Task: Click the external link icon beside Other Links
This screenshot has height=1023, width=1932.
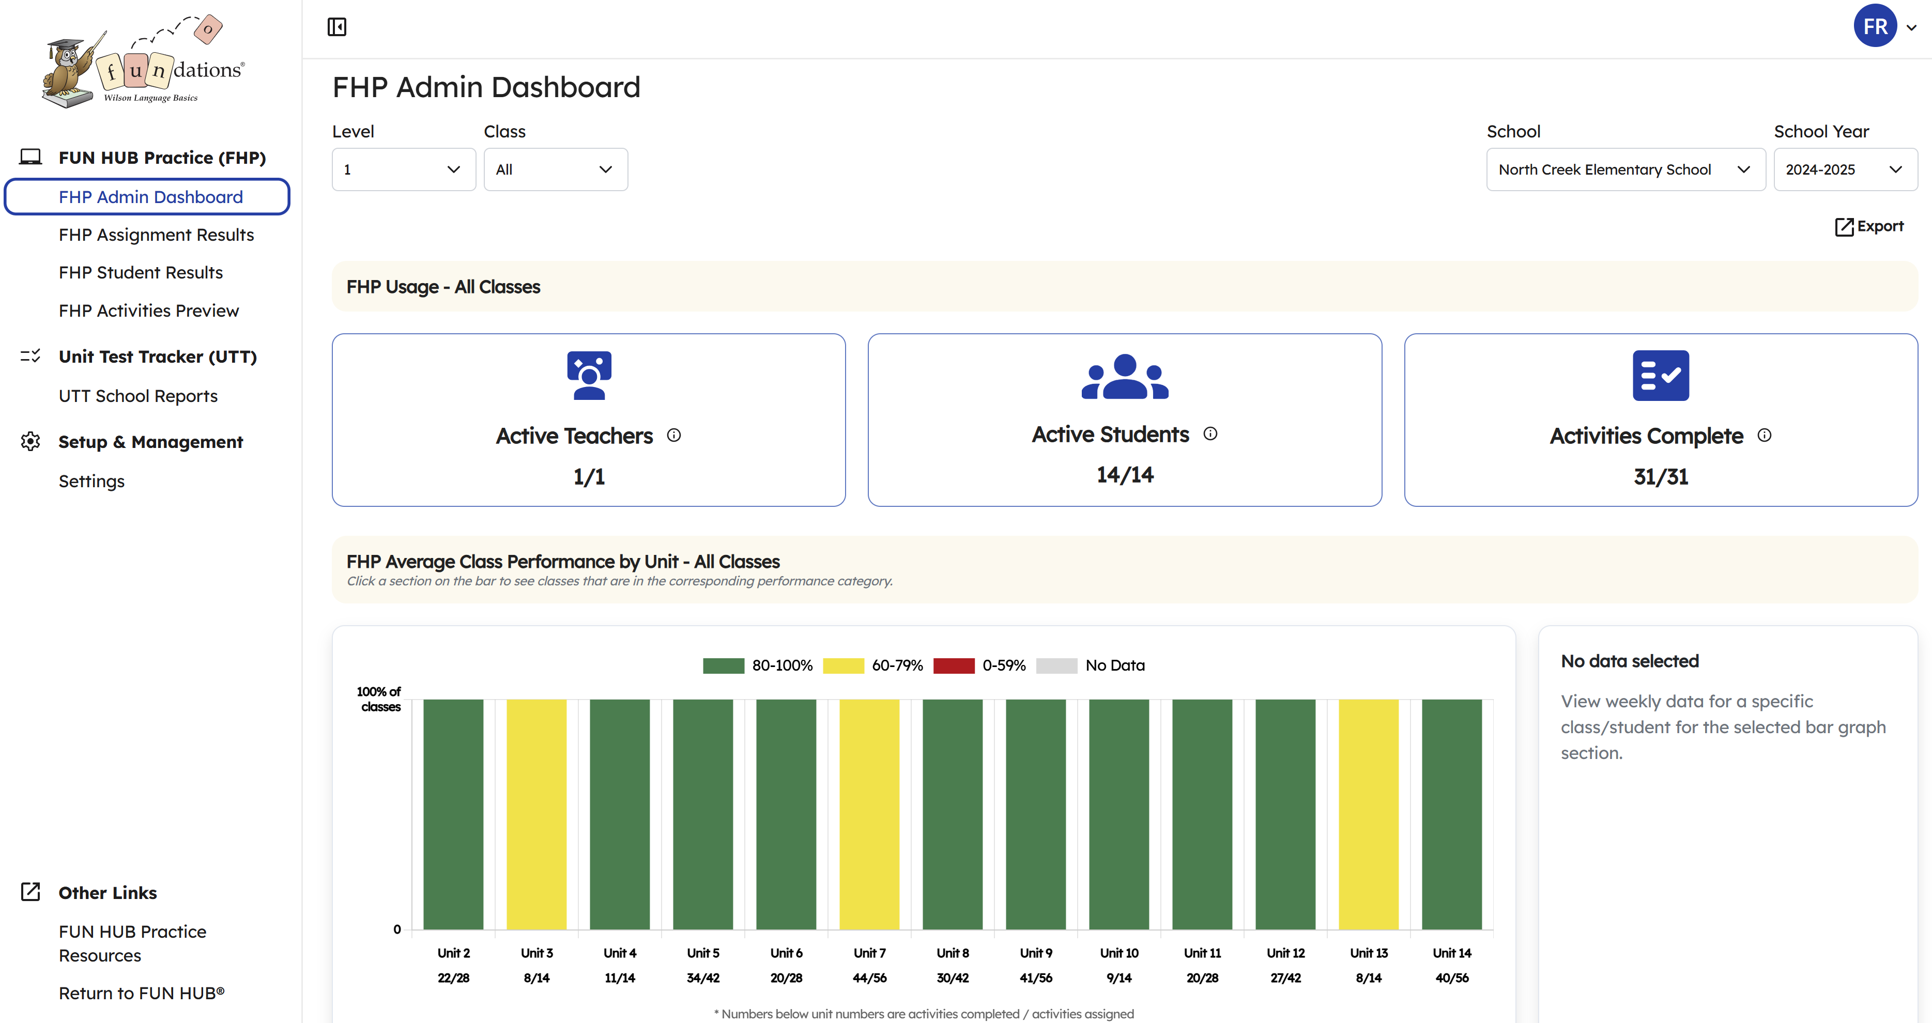Action: (30, 892)
